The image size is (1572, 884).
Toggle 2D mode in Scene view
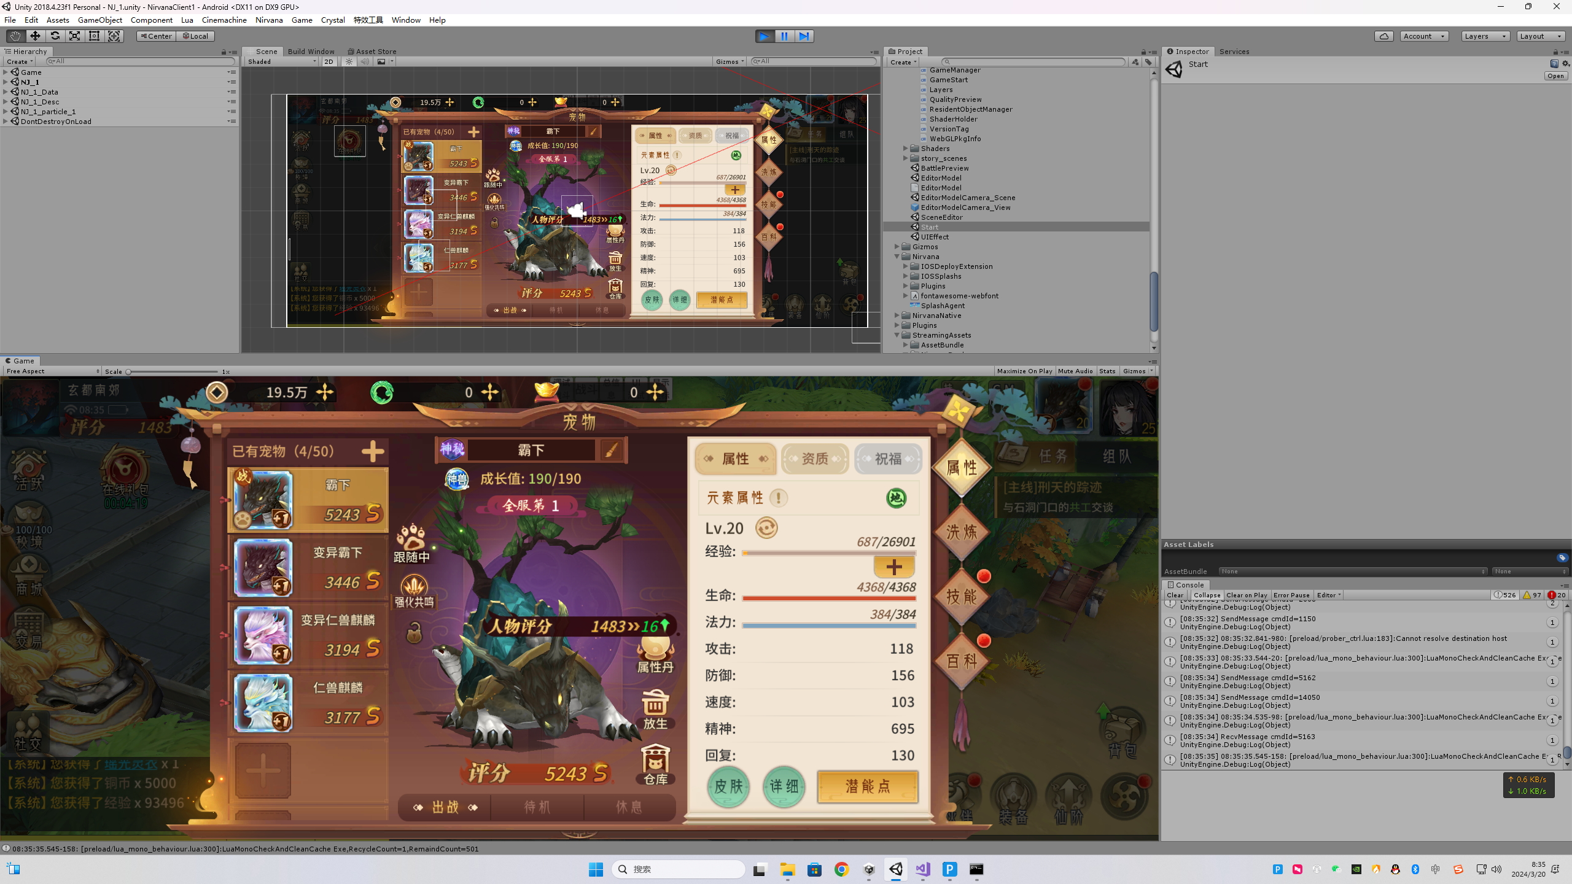pyautogui.click(x=329, y=61)
